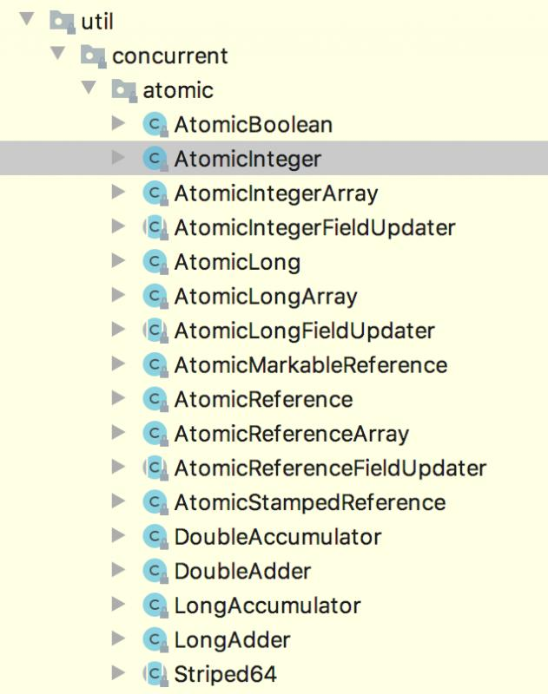Expand the AtomicLongArray class members
The height and width of the screenshot is (694, 548).
(118, 294)
